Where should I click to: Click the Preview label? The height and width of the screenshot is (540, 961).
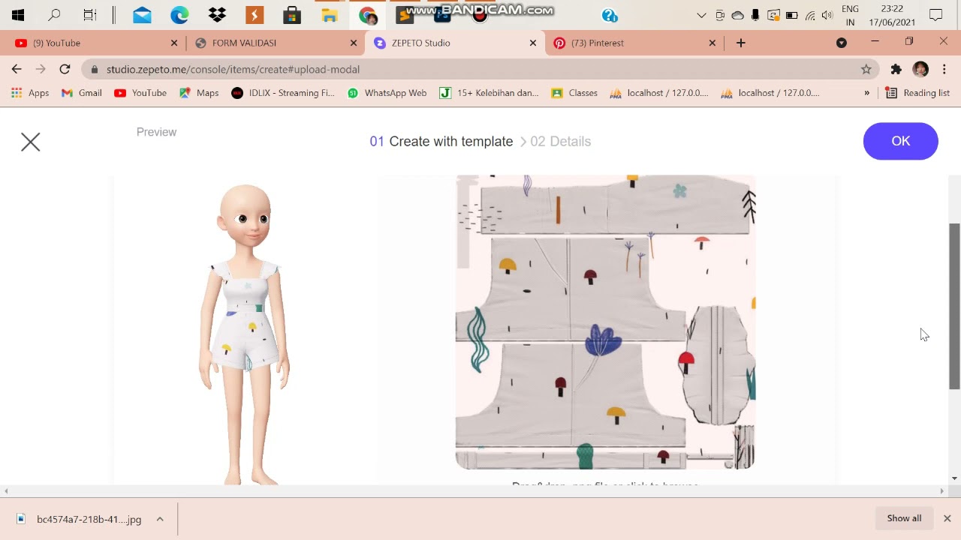(156, 132)
